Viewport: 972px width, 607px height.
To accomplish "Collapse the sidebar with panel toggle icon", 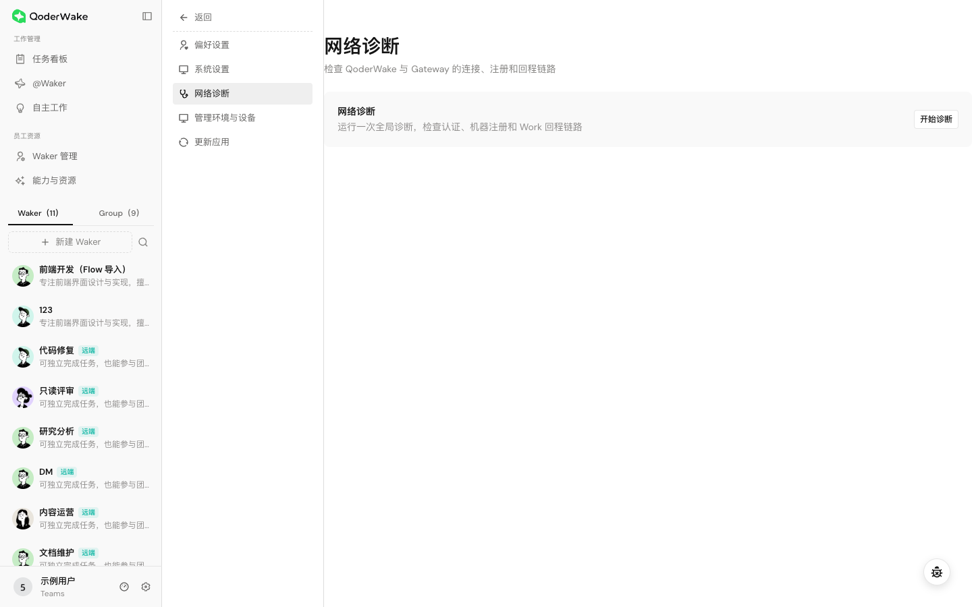I will [x=147, y=16].
